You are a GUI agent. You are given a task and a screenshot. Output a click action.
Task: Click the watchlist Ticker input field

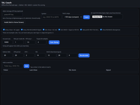[x=13, y=66]
